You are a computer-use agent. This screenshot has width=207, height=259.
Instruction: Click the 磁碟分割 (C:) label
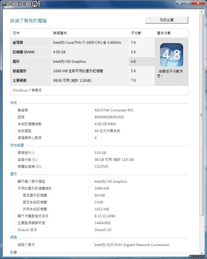(x=27, y=160)
